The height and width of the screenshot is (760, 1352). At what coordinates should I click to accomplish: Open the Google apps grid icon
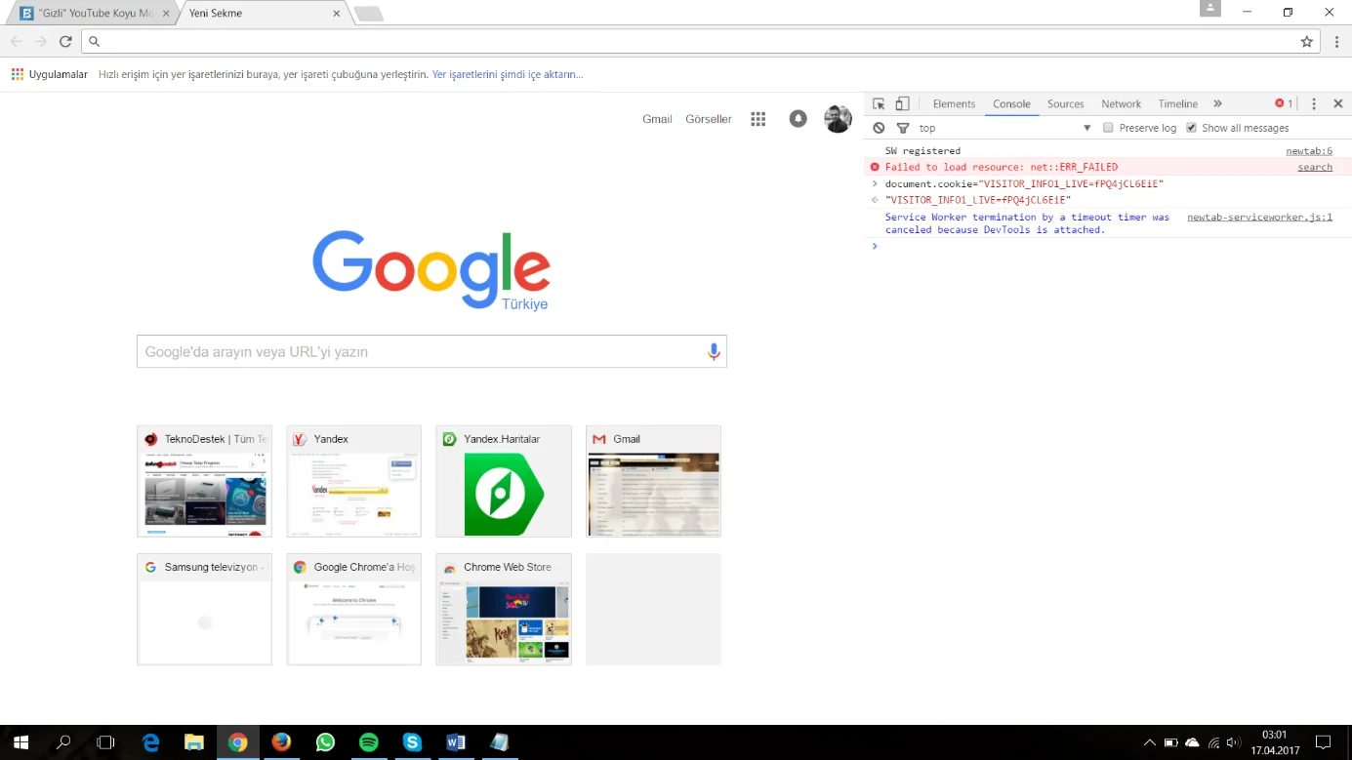[758, 119]
